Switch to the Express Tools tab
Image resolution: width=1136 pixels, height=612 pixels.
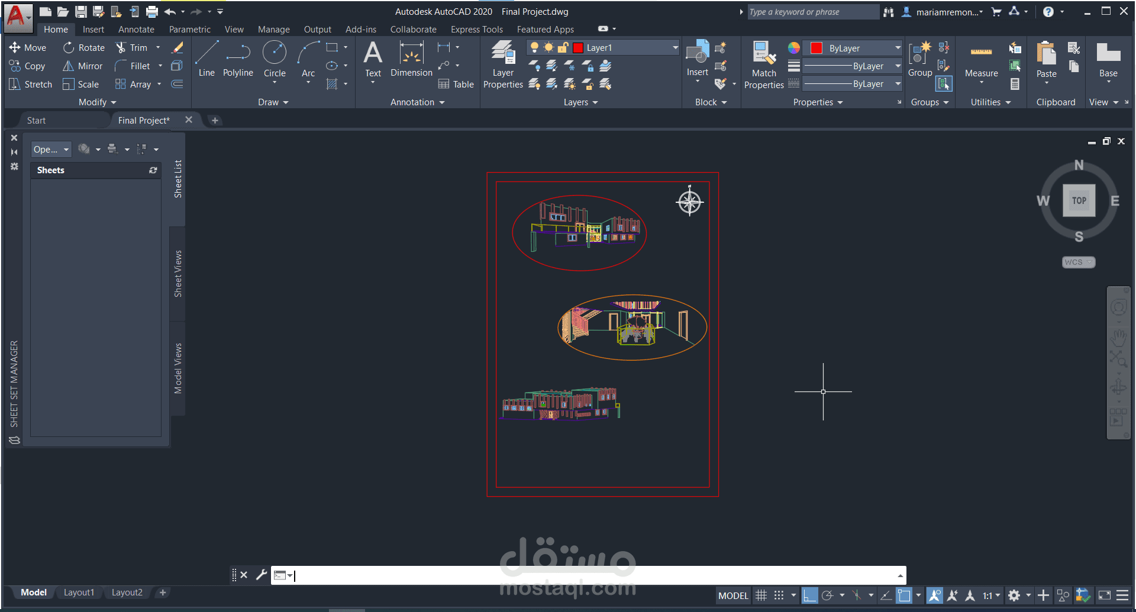pyautogui.click(x=477, y=30)
